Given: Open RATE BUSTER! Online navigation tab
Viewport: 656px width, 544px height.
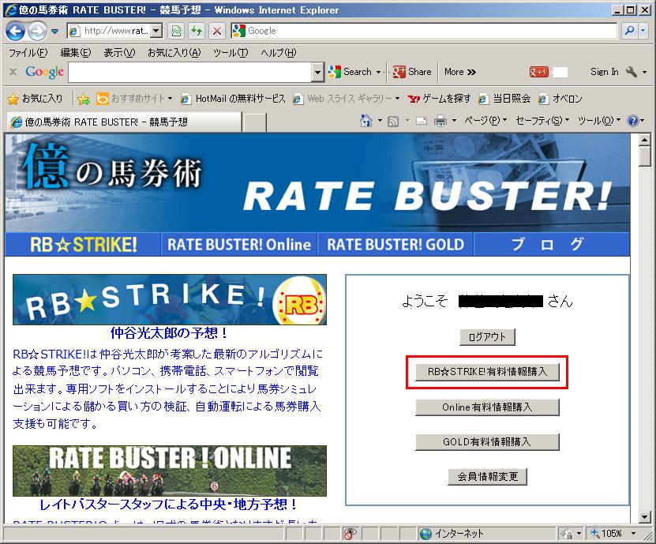Looking at the screenshot, I should (239, 245).
